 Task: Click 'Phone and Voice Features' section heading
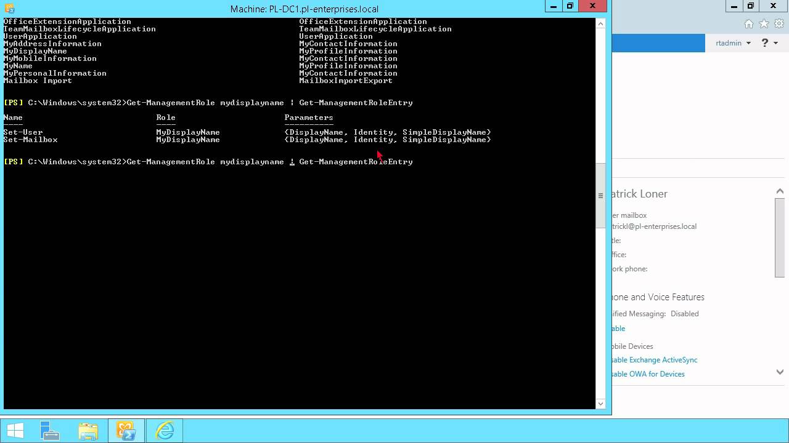[x=658, y=297]
